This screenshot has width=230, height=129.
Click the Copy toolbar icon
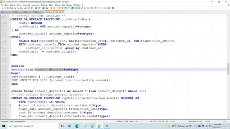click(x=29, y=8)
